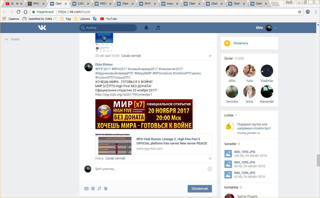320x198 pixels.
Task: Switch to the YouTube tab with audio
Action: point(14,4)
